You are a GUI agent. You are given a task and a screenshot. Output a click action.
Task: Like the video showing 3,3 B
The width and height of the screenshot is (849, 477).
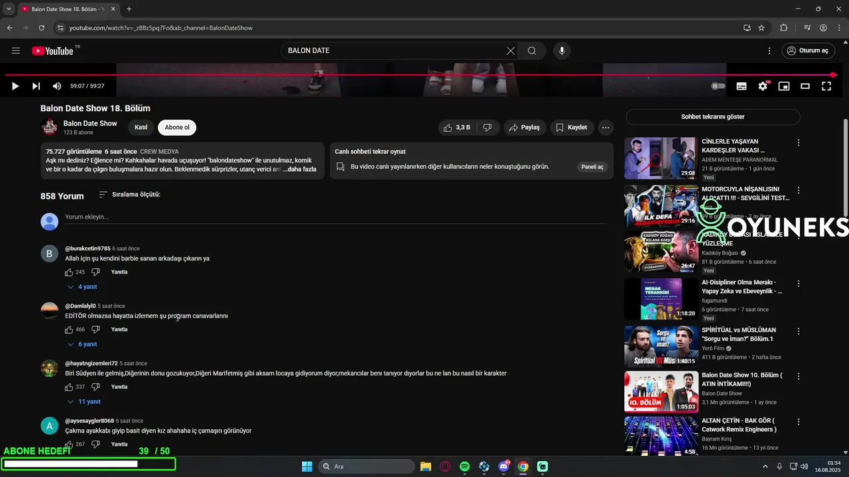[457, 127]
